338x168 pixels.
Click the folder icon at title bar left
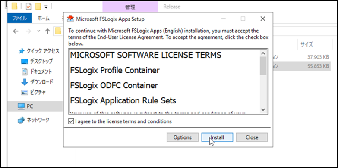click(x=14, y=6)
